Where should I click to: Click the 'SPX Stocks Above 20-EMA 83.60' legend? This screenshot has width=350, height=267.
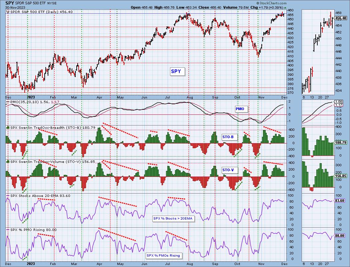[x=40, y=196]
